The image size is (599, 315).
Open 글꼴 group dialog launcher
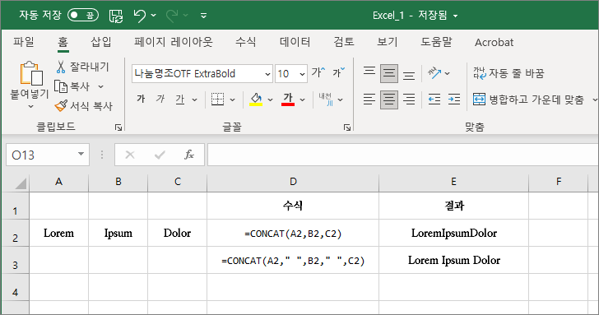[x=347, y=127]
